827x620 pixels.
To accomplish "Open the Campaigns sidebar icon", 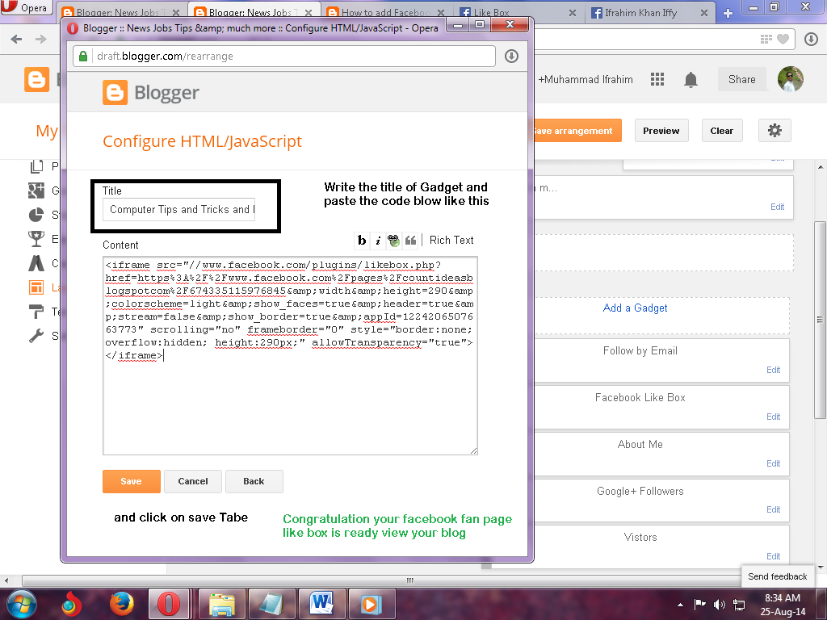I will tap(36, 263).
